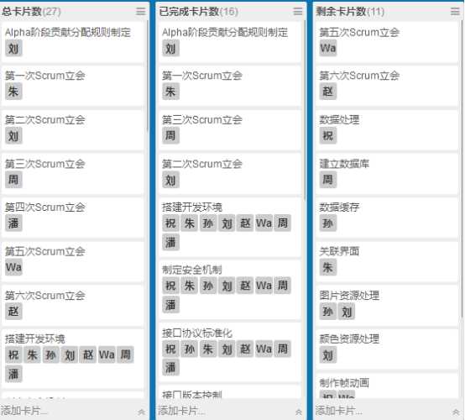
Task: Click scrollbar of the 已完成卡片数 list
Action: pyautogui.click(x=305, y=110)
